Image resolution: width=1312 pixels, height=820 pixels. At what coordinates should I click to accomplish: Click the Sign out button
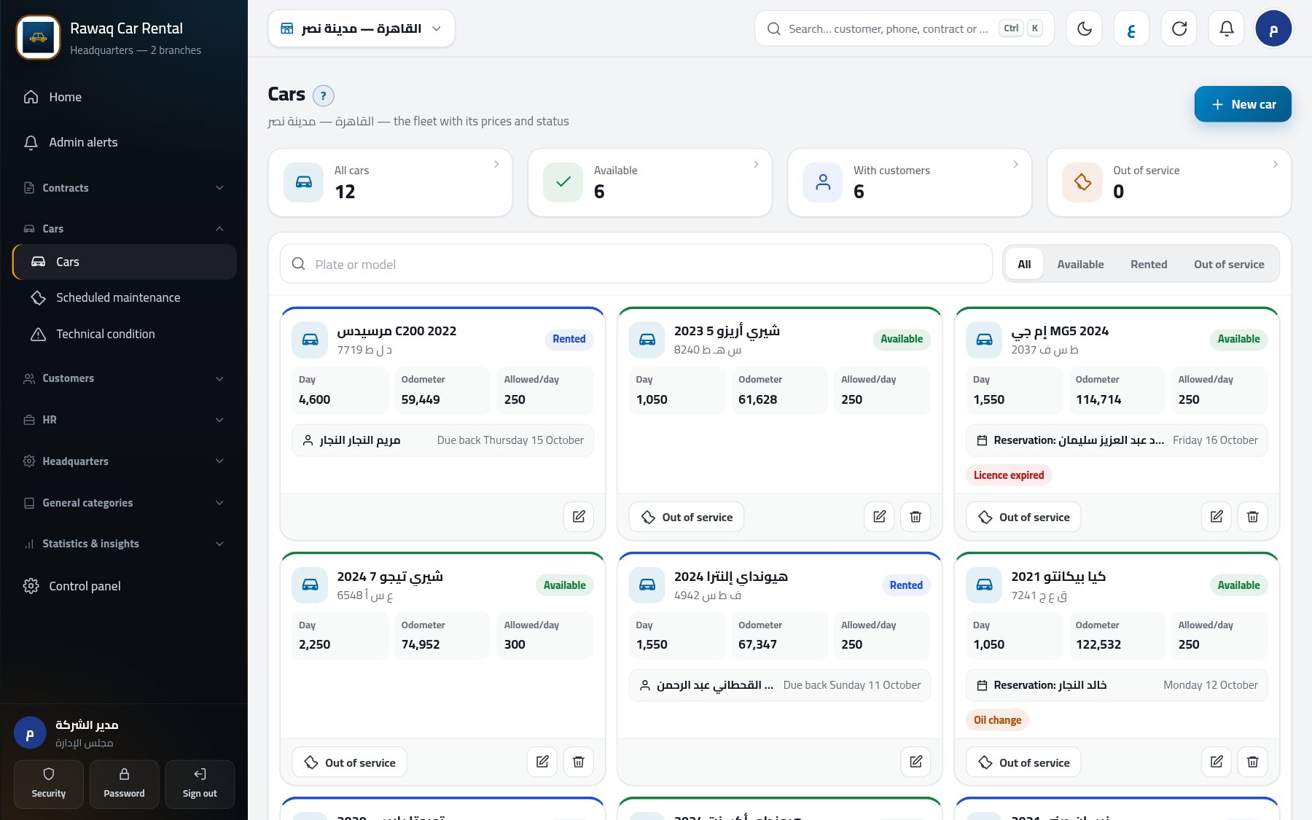point(200,784)
